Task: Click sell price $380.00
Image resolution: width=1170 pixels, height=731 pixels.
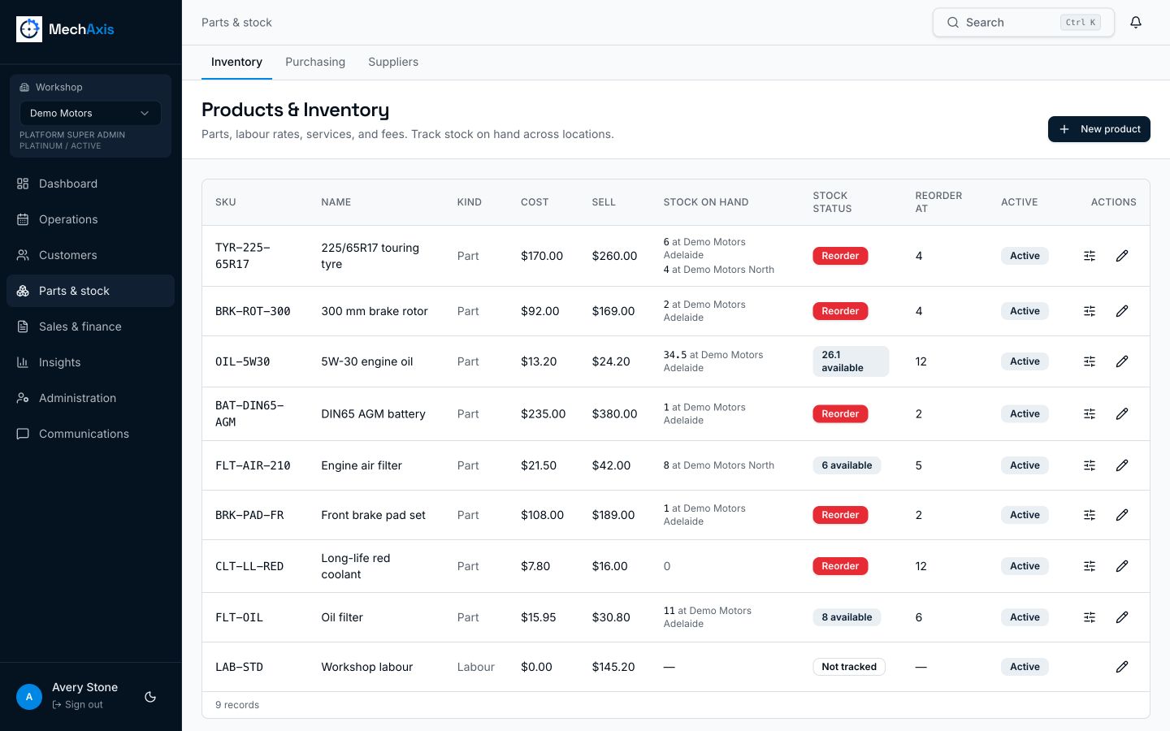Action: 614,414
